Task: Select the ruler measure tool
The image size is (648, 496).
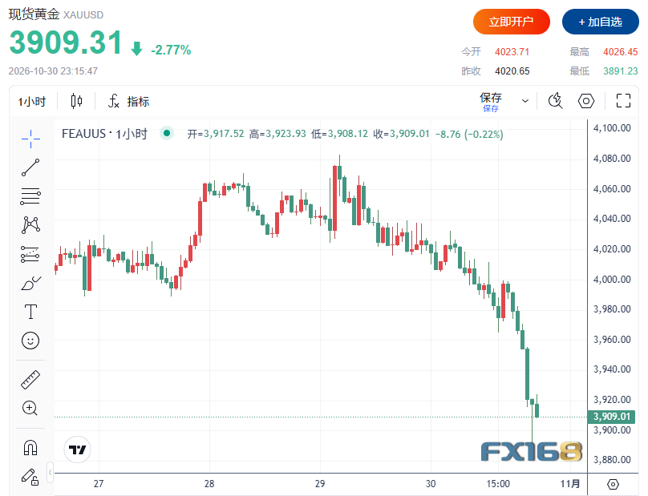Action: [30, 380]
